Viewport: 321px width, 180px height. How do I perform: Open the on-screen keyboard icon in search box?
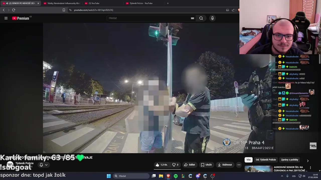point(192,18)
